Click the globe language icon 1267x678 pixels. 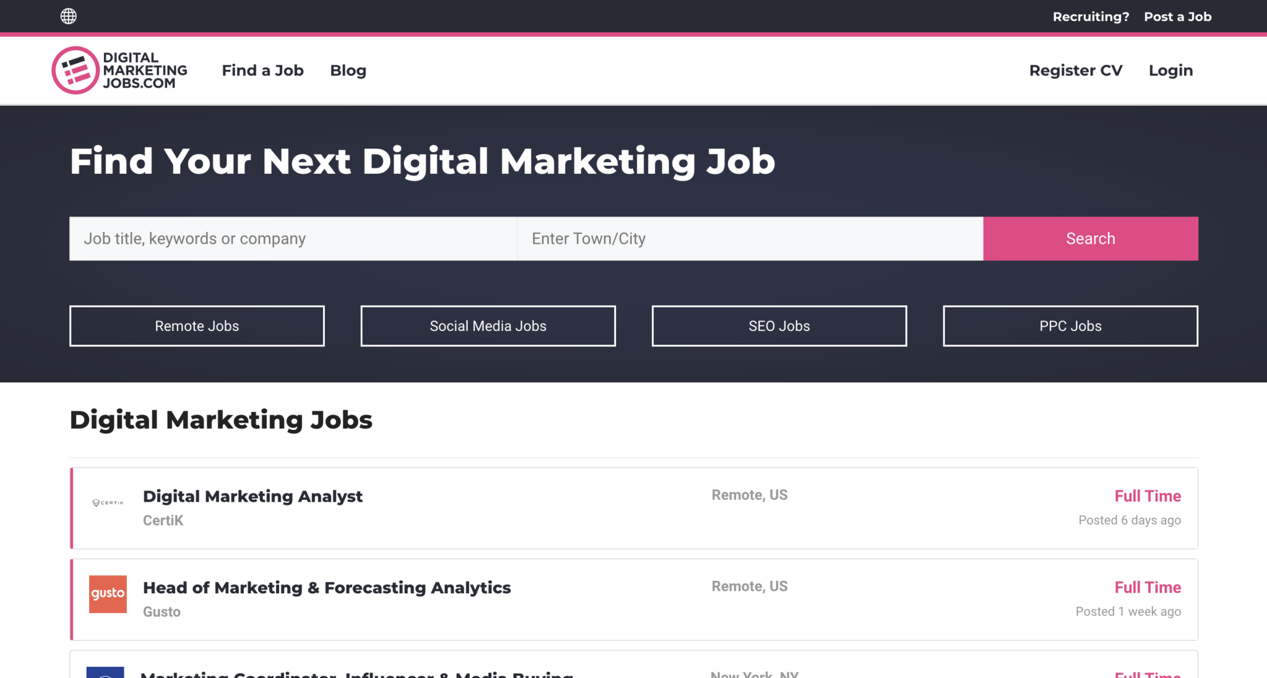(x=69, y=16)
